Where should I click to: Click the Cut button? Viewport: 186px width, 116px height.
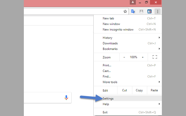[x=124, y=90]
